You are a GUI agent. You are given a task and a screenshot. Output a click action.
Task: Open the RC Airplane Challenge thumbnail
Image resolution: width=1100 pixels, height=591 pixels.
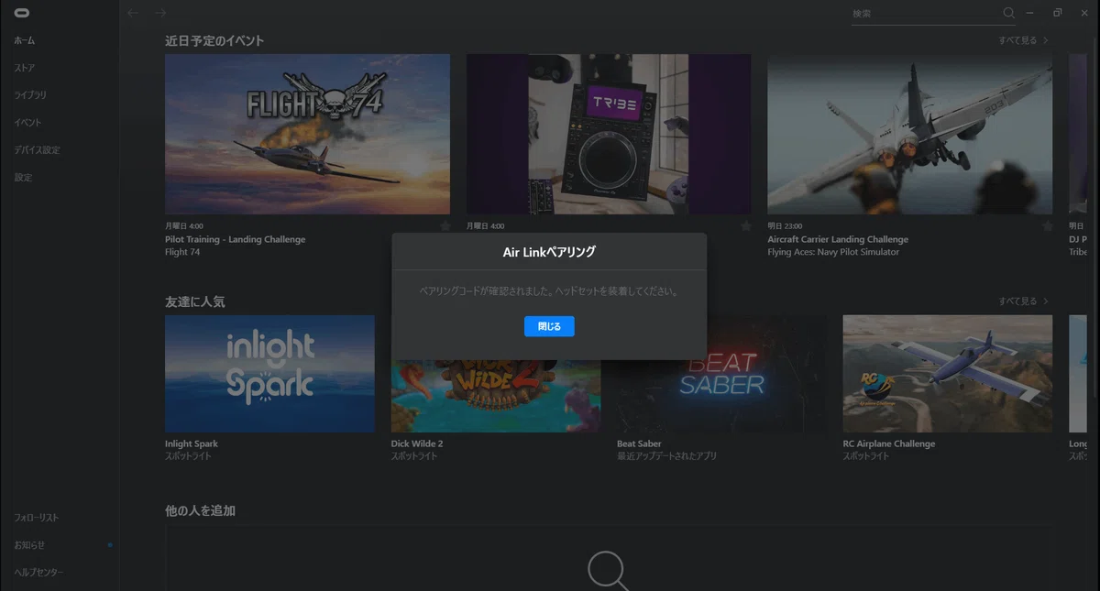coord(948,374)
